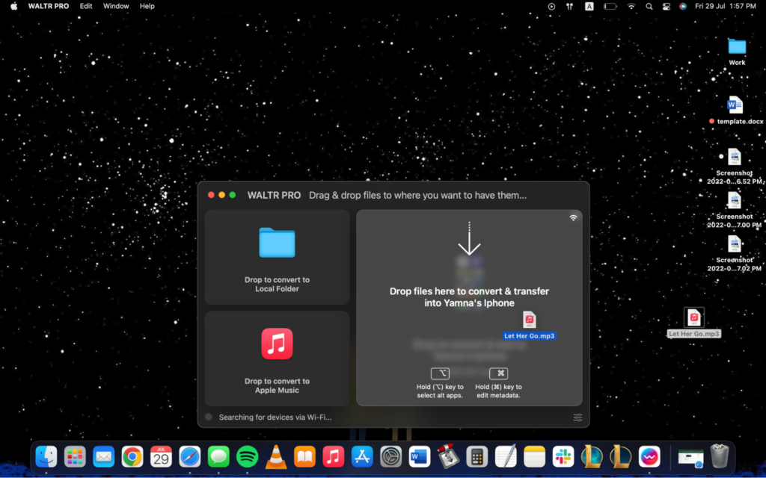Click the Option key icon for alt apps

pos(440,373)
